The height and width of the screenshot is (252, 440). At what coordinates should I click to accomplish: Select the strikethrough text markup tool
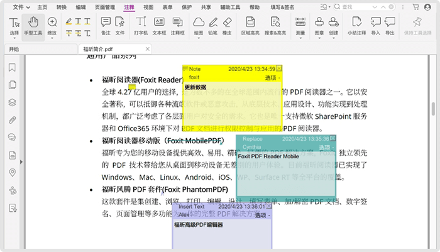(x=69, y=33)
